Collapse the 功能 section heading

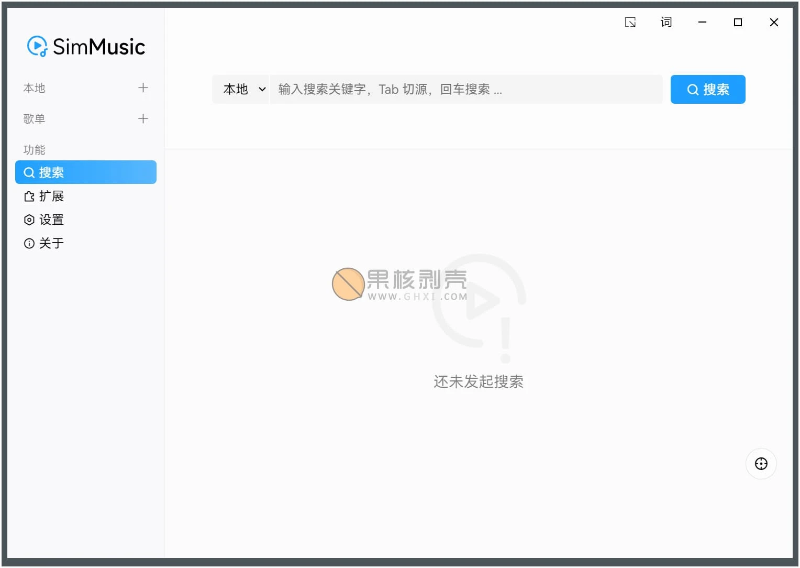pyautogui.click(x=35, y=149)
